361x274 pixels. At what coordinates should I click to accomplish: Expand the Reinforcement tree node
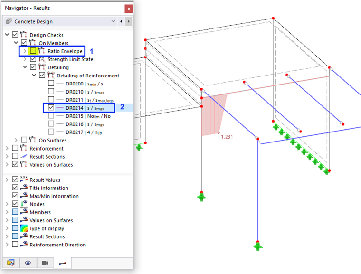(x=7, y=148)
